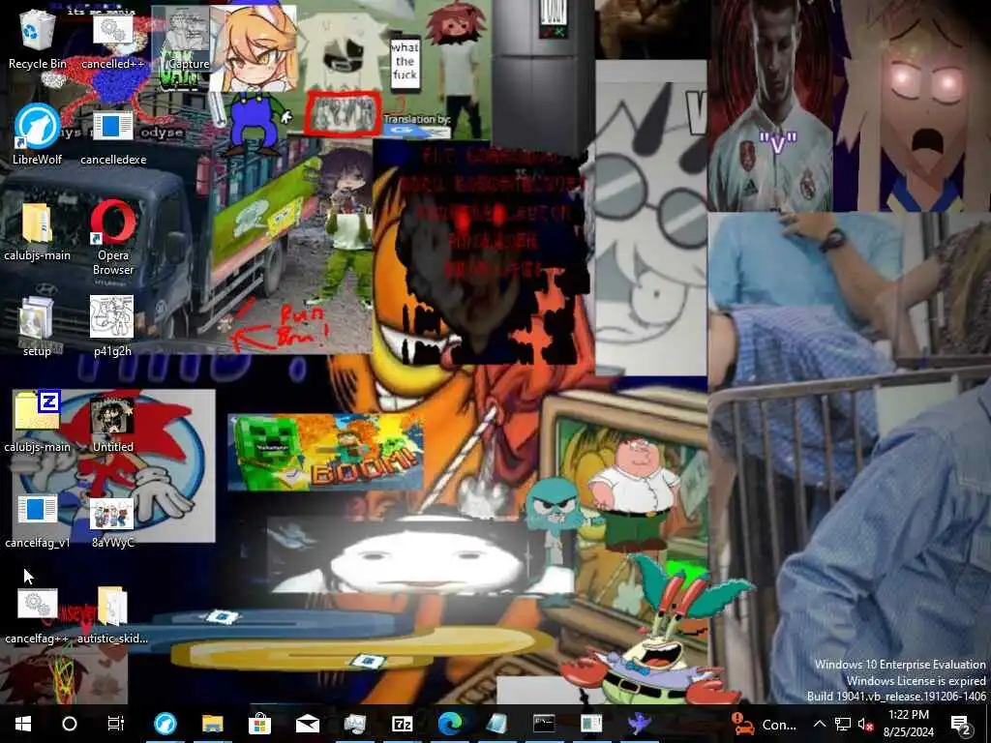Open LibreWolf from the taskbar

[x=165, y=724]
